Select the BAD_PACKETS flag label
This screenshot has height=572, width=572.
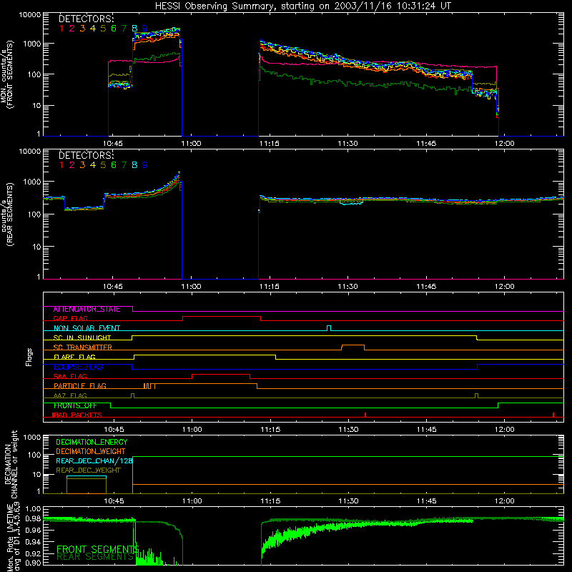point(77,415)
